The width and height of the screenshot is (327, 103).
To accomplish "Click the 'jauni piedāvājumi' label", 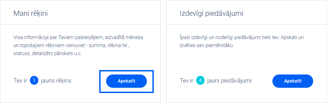I will 229,81.
